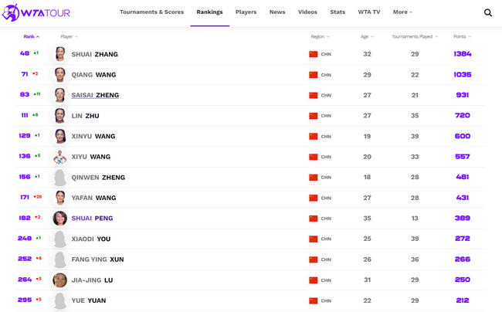
Task: Sort by Rank column header
Action: 32,36
